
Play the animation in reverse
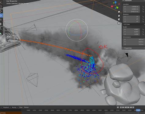pos(126,107)
